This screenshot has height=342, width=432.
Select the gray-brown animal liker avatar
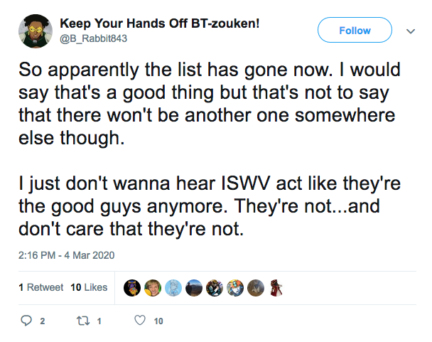tap(256, 288)
